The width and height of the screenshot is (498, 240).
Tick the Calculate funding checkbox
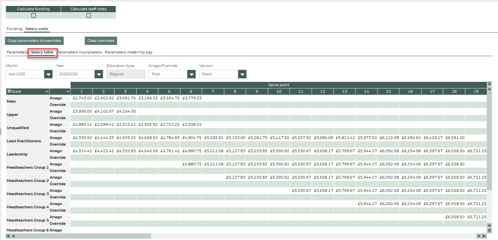(33, 15)
